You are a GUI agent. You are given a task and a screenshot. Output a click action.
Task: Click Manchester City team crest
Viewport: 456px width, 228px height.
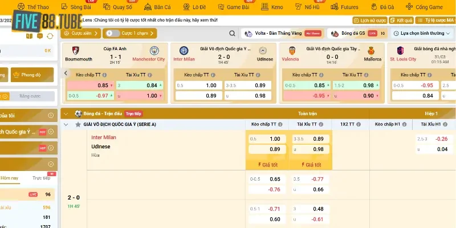coord(154,51)
